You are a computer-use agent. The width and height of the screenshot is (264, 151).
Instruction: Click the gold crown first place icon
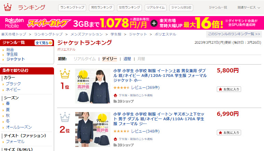(65, 74)
